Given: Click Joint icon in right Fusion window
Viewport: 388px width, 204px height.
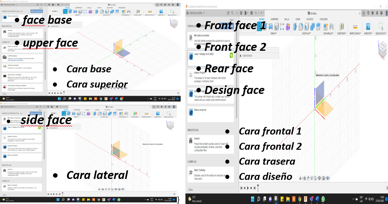Looking at the screenshot, I should [331, 26].
